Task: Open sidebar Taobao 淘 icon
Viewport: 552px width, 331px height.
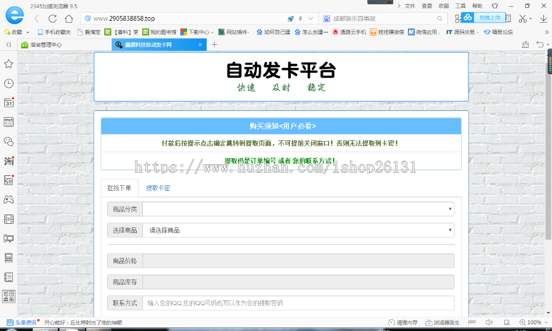Action: pyautogui.click(x=9, y=161)
